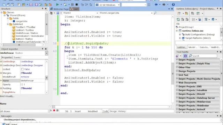This screenshot has width=223, height=125.
Task: Open the Data Explorer tab
Action: coord(204,47)
